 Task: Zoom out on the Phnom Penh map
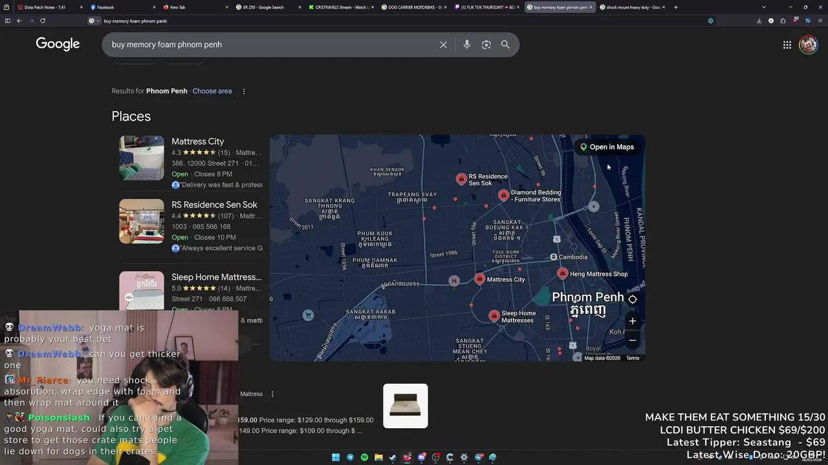(x=633, y=340)
